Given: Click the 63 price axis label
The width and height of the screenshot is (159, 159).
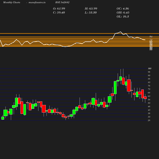Looking at the screenshot, I should click(x=149, y=96).
